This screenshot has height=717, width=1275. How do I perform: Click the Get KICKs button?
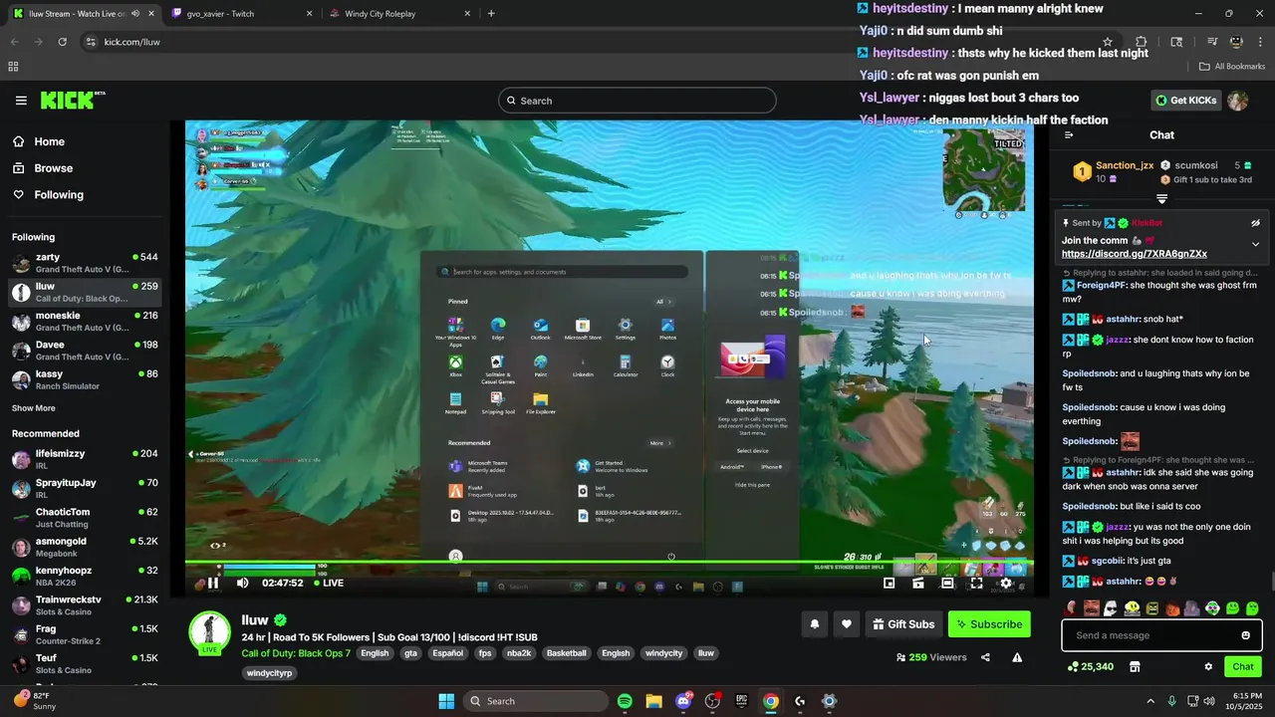coord(1185,101)
